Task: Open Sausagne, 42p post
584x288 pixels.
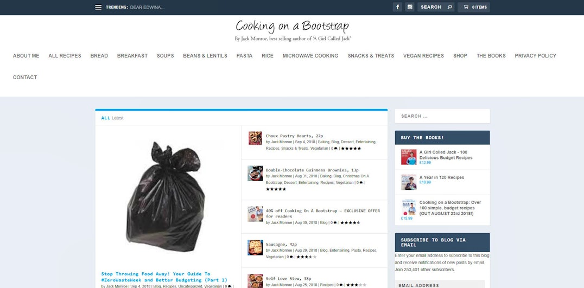Action: (x=281, y=245)
